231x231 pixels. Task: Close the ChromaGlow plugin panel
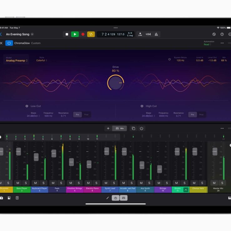pos(1,43)
